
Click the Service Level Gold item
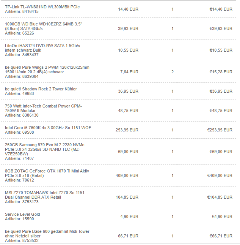point(22,214)
